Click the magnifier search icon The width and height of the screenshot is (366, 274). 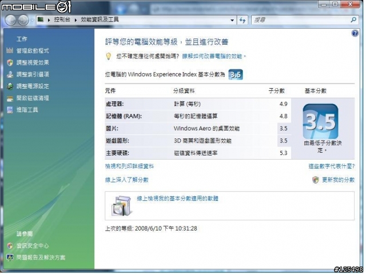coord(353,20)
